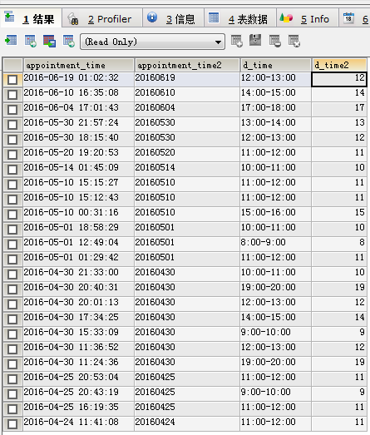Click d_time2 value 17
Image resolution: width=370 pixels, height=435 pixels.
(x=339, y=110)
